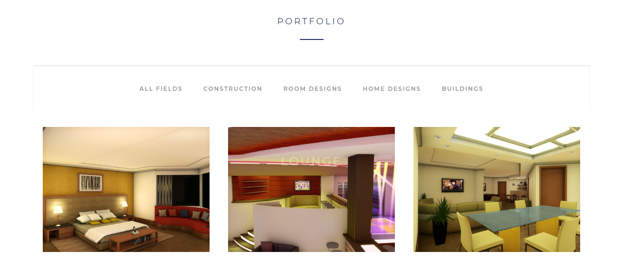The image size is (631, 261).
Task: Switch to the Home Designs filter
Action: point(392,89)
